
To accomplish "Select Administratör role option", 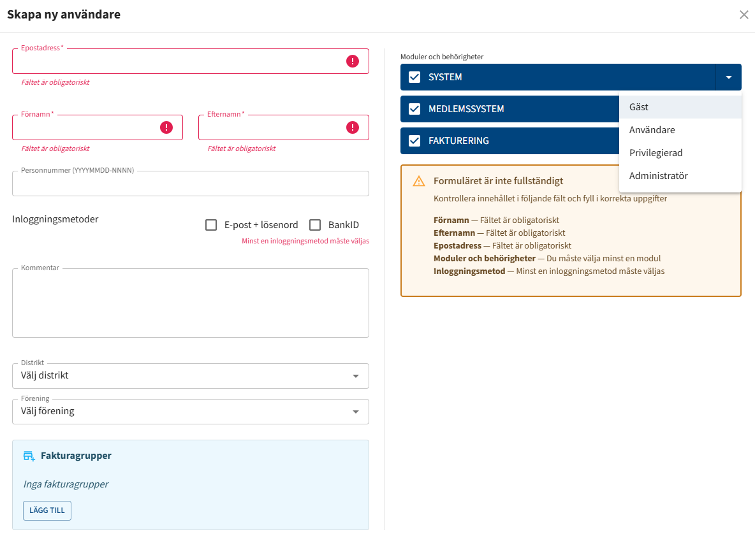I will click(x=680, y=176).
